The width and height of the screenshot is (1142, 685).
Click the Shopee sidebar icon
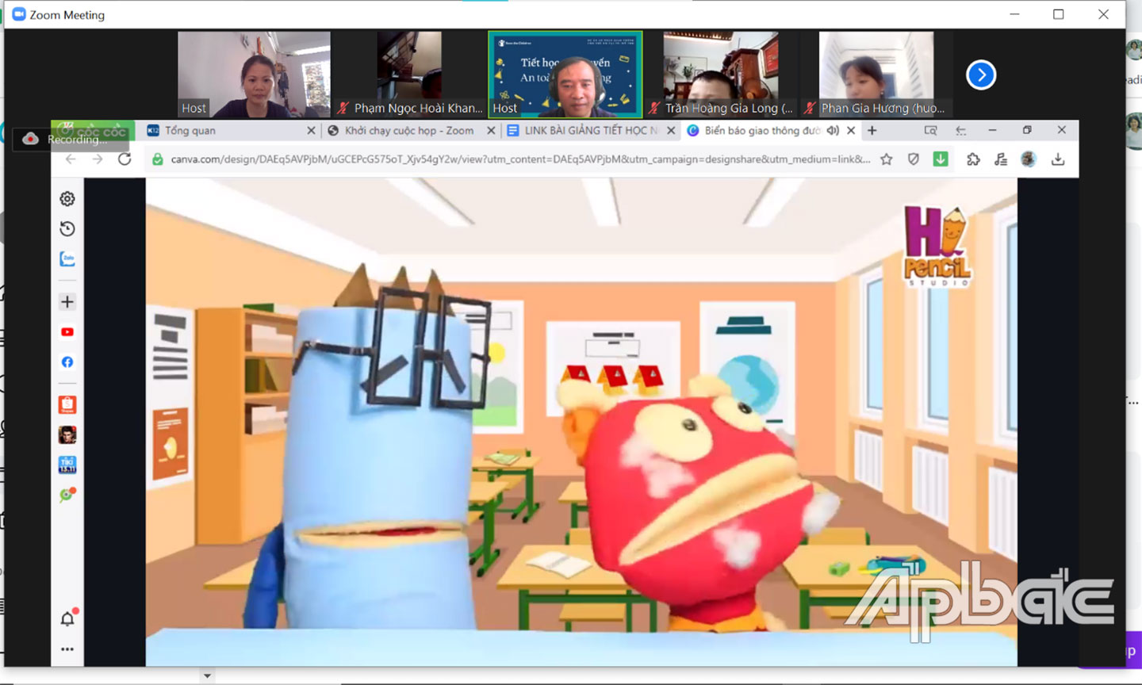point(67,404)
